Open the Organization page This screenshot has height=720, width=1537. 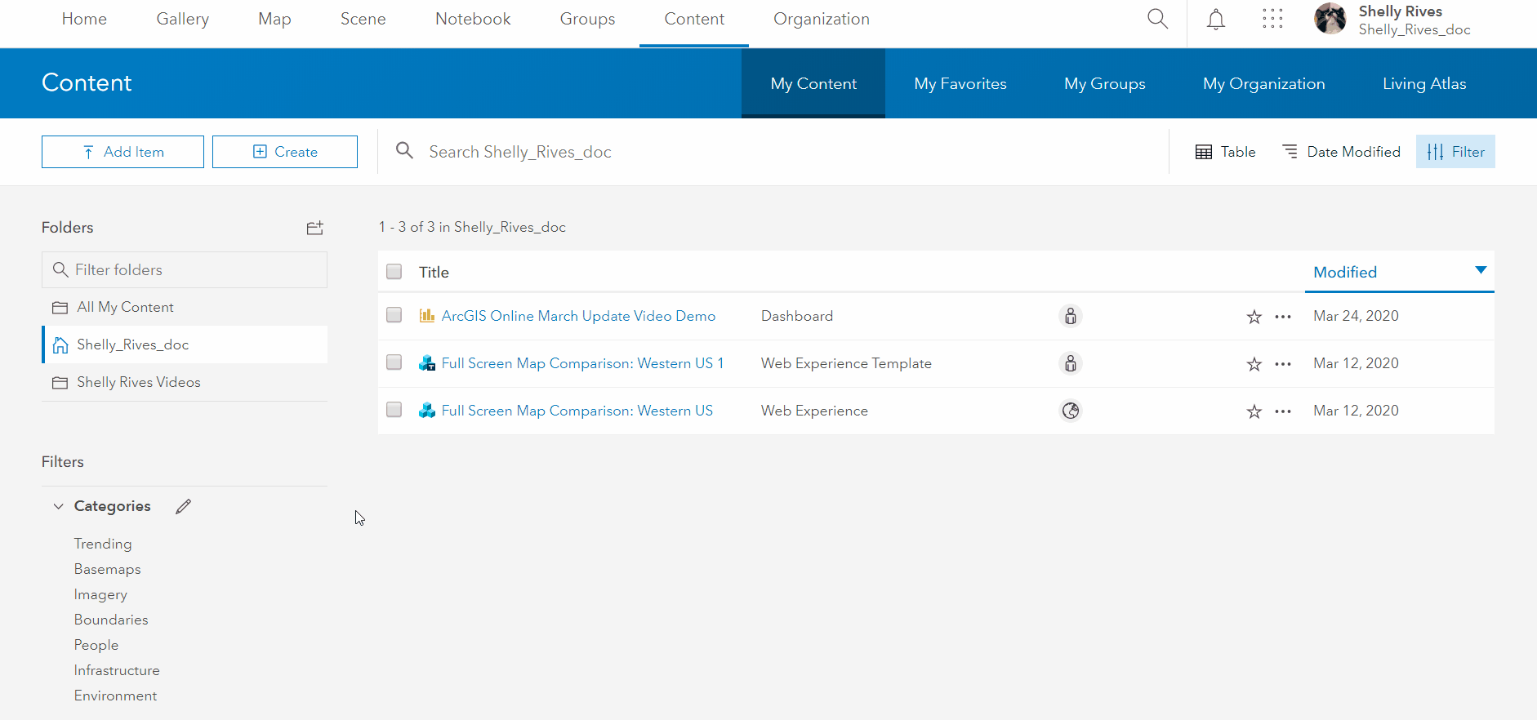click(x=822, y=19)
